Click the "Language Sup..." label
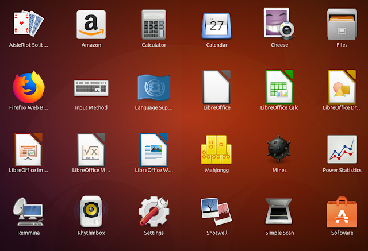 pos(154,108)
